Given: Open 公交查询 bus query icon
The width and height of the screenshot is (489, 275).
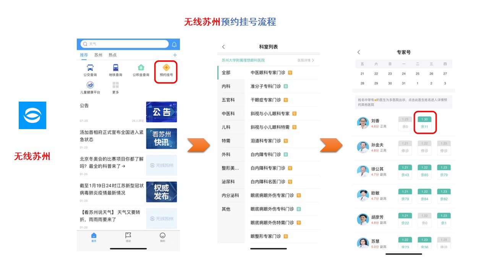Looking at the screenshot, I should point(90,68).
